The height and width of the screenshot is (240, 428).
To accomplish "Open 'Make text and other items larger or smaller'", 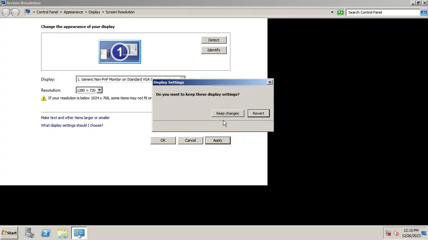I will pyautogui.click(x=75, y=118).
